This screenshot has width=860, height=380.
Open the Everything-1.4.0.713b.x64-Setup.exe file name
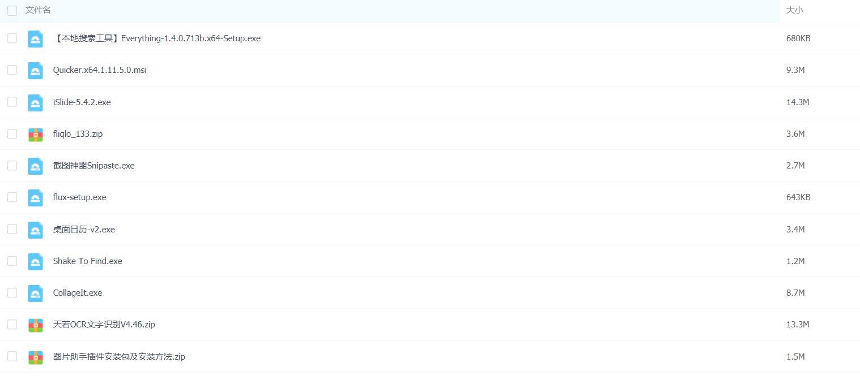coord(157,38)
